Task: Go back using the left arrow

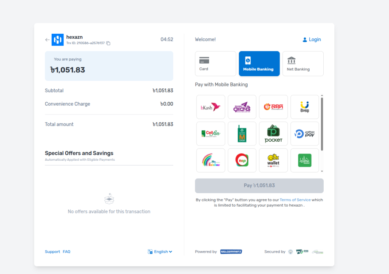Action: [47, 39]
